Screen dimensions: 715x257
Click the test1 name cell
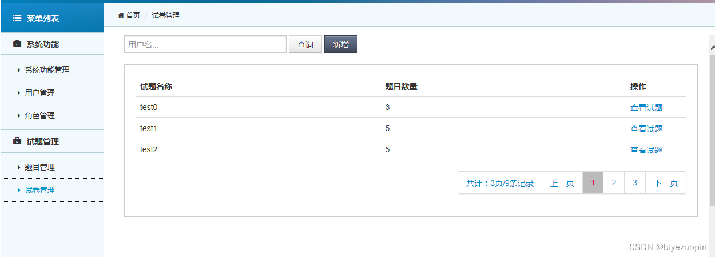pyautogui.click(x=149, y=128)
